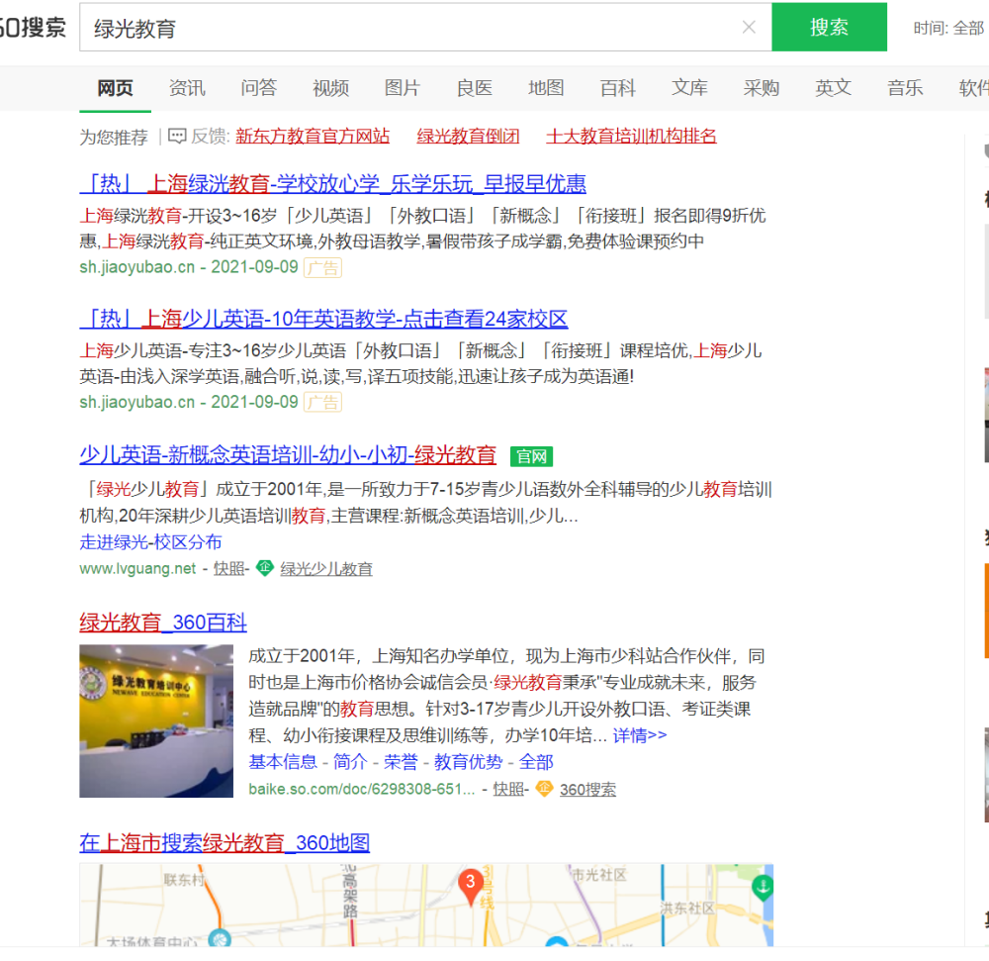
Task: Click the blue marker near 大场体育中心
Action: (x=219, y=938)
